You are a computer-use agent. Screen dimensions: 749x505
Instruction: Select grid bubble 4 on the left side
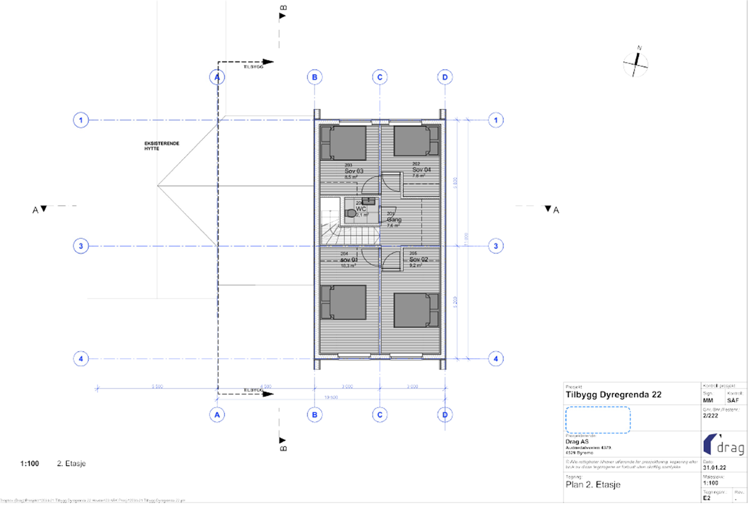pyautogui.click(x=81, y=359)
